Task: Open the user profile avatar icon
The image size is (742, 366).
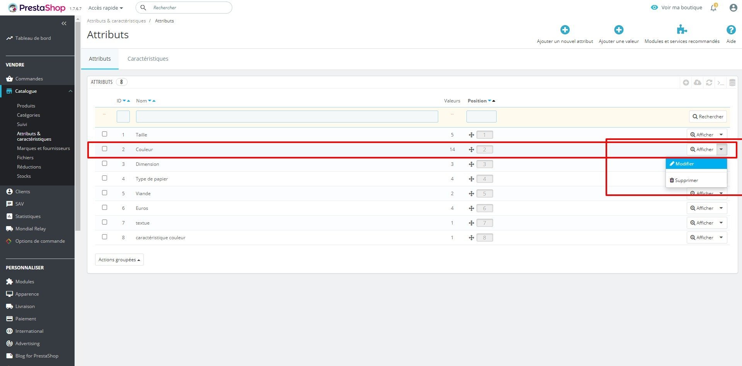Action: pyautogui.click(x=733, y=8)
